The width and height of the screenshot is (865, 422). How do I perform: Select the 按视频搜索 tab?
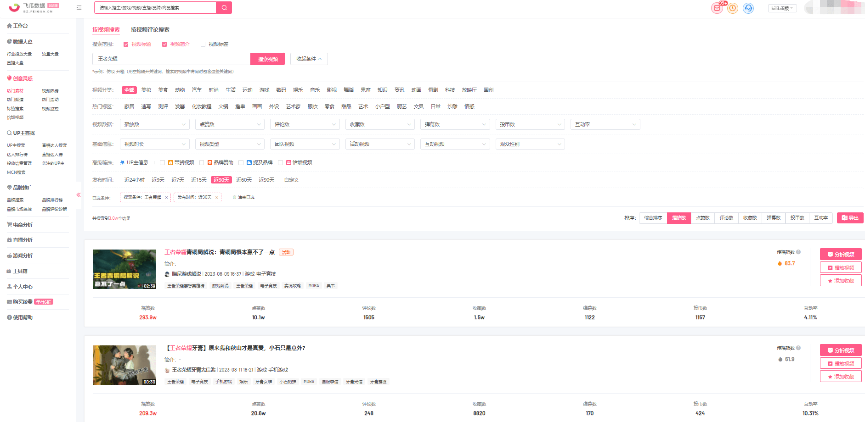pos(106,30)
